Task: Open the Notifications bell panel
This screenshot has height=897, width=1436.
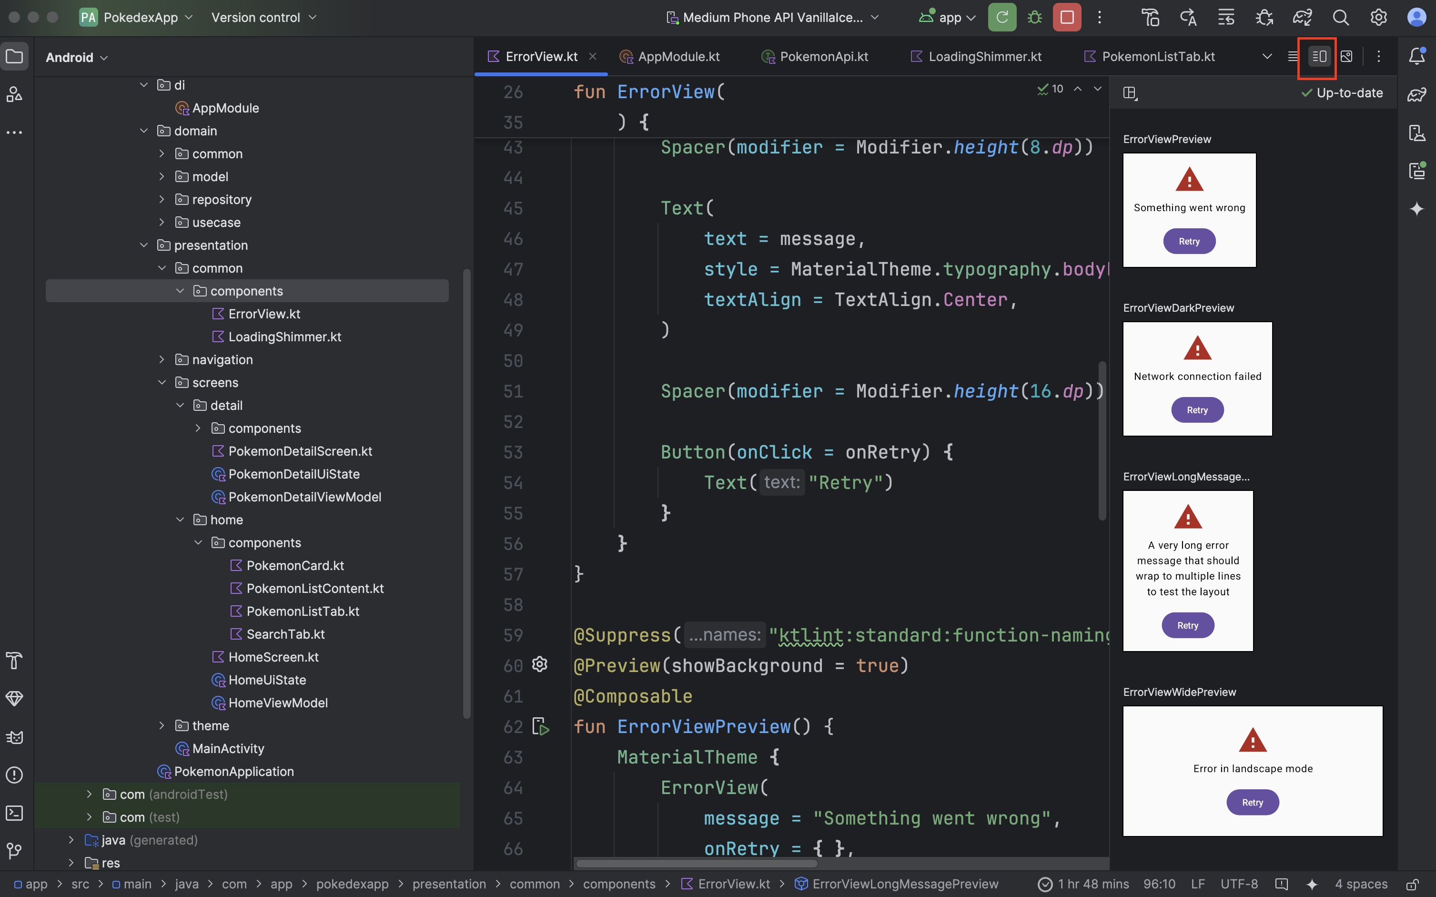Action: point(1416,56)
